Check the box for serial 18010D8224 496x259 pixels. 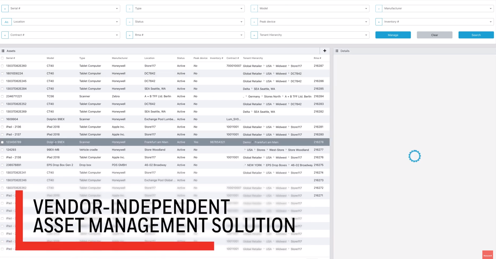tap(2, 73)
